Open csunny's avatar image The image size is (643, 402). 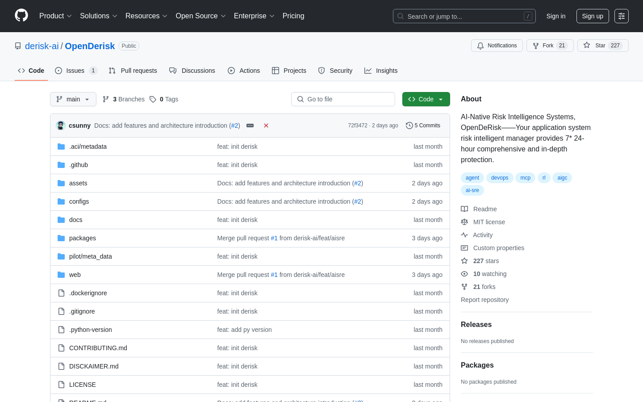click(61, 126)
